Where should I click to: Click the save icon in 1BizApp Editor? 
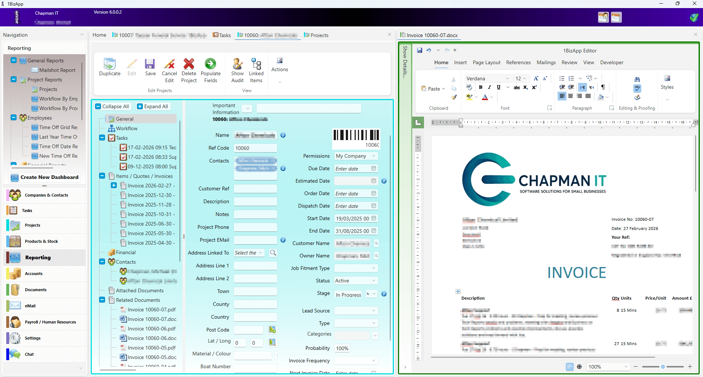pos(420,50)
